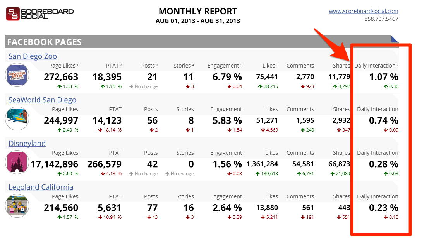Click Disneyland's likes count 1,361,284
Image resolution: width=441 pixels, height=242 pixels.
tap(262, 164)
